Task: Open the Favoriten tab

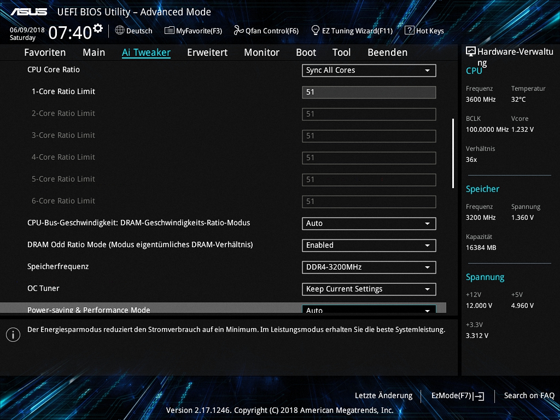Action: 45,52
